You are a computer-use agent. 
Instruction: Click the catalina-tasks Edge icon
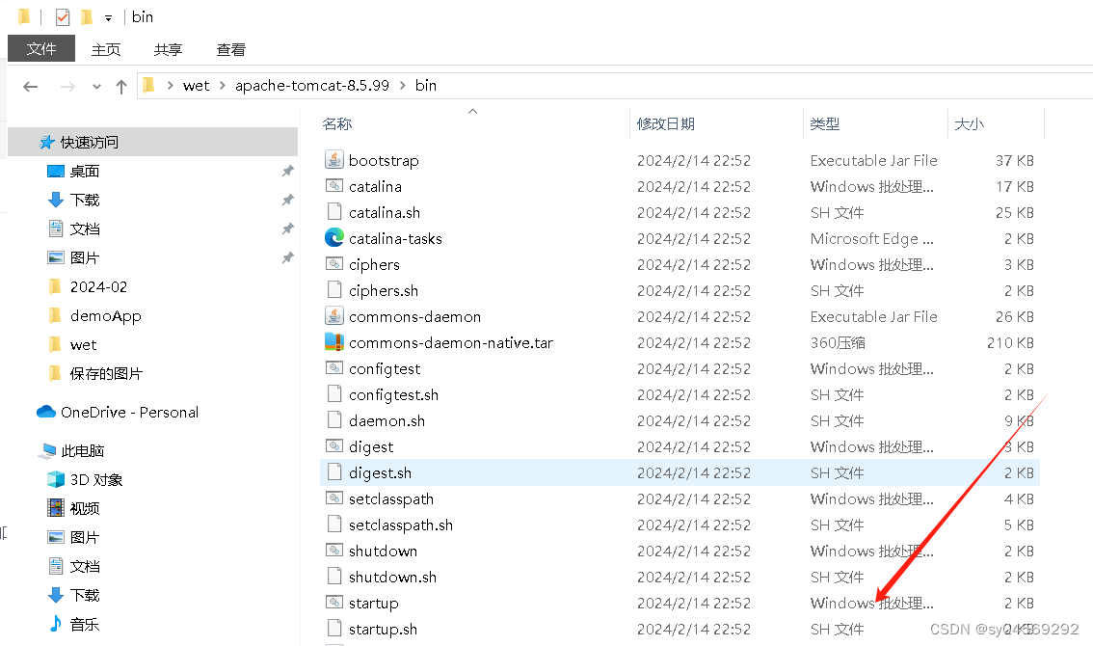334,238
